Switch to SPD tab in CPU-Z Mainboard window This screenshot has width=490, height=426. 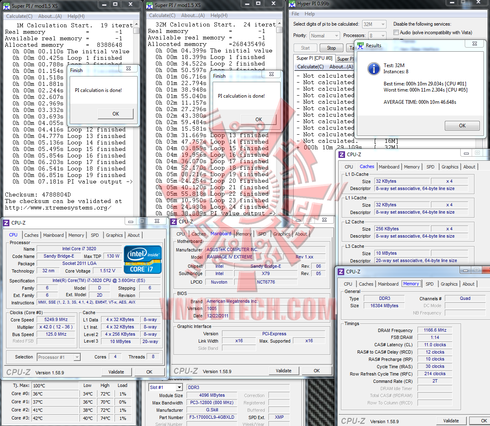(x=262, y=234)
